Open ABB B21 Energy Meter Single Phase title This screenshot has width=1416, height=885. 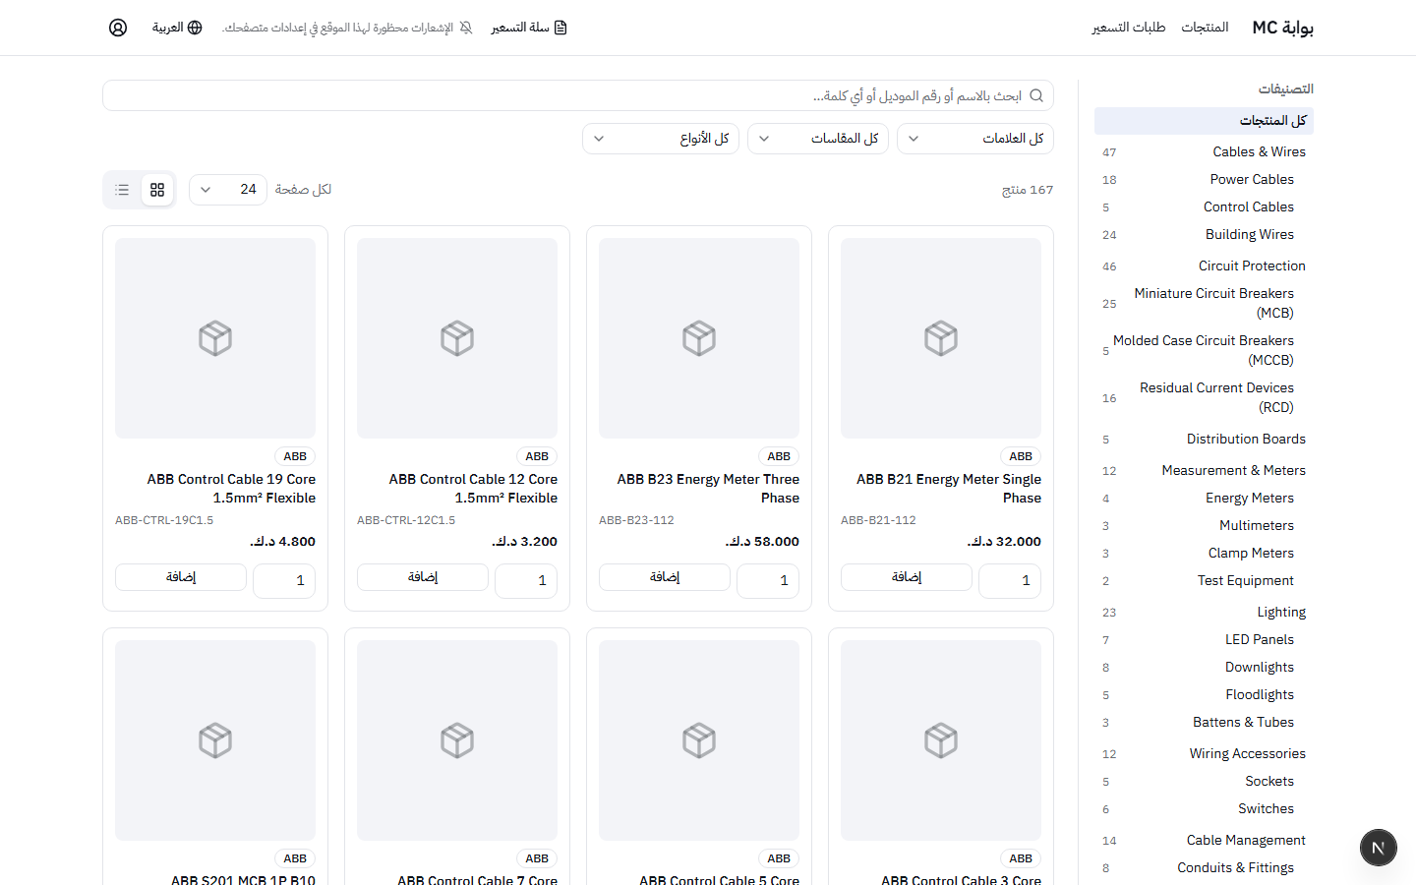coord(949,489)
